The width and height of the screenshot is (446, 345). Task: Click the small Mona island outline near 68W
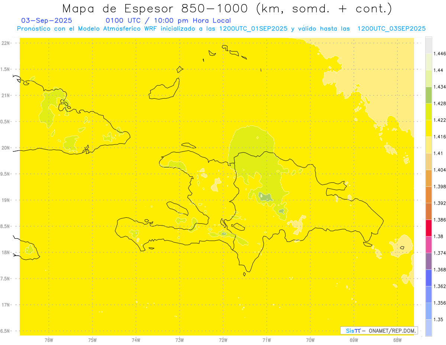(x=402, y=248)
